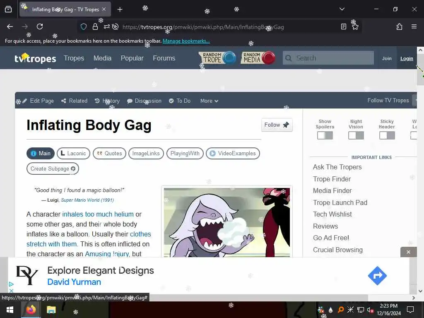Switch to the Quotes subpage
Image resolution: width=424 pixels, height=318 pixels.
109,153
